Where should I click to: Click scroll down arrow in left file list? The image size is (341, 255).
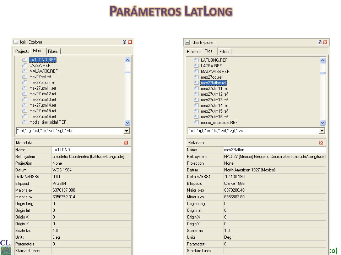128,123
